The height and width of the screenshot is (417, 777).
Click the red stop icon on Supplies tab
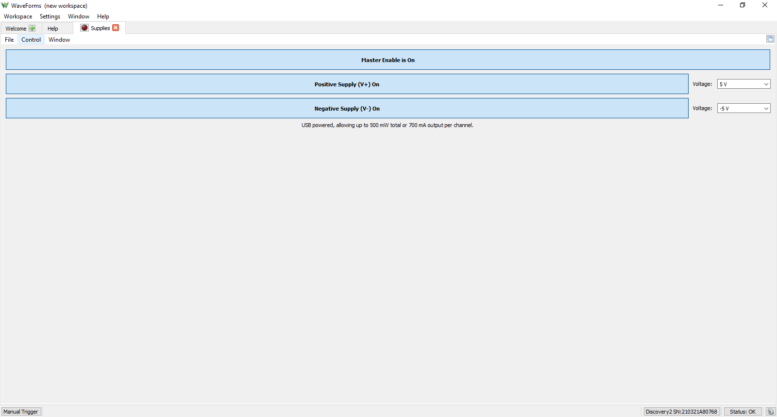84,28
